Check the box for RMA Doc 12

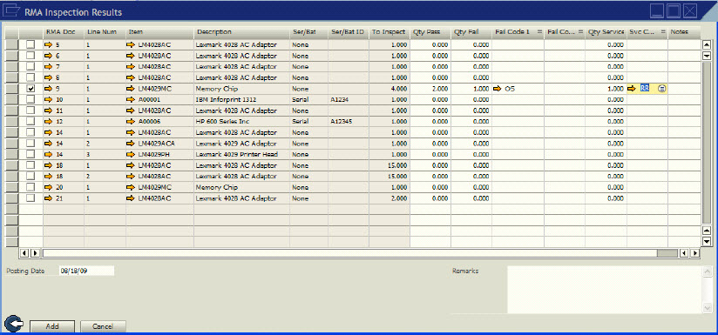(x=30, y=122)
